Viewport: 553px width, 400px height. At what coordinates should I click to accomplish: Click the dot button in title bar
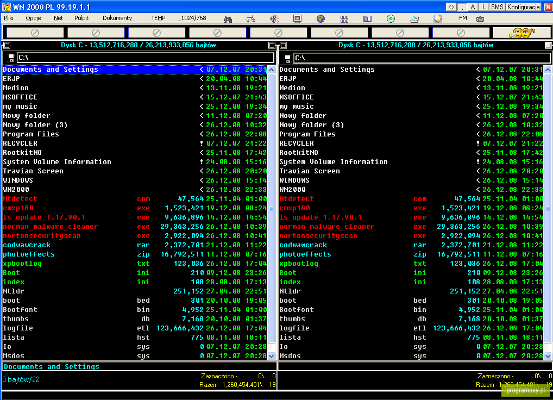462,7
